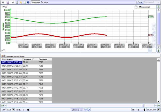Image resolution: width=161 pixels, height=112 pixels.
Task: Switch to the Значения tab
Action: (35, 2)
